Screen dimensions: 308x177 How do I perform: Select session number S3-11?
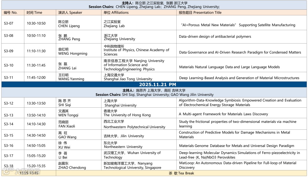9,77
